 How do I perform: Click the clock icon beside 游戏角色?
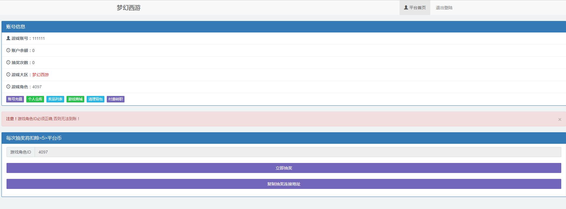[8, 87]
